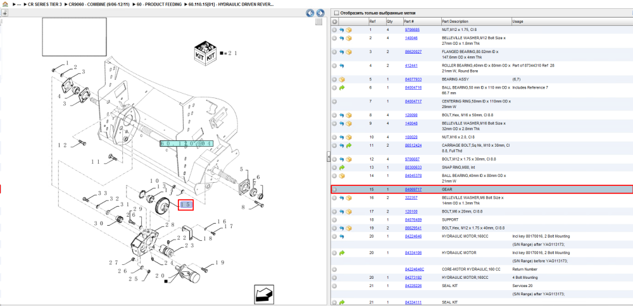This screenshot has height=306, width=633.
Task: Open part number link 84273192
Action: (413, 278)
